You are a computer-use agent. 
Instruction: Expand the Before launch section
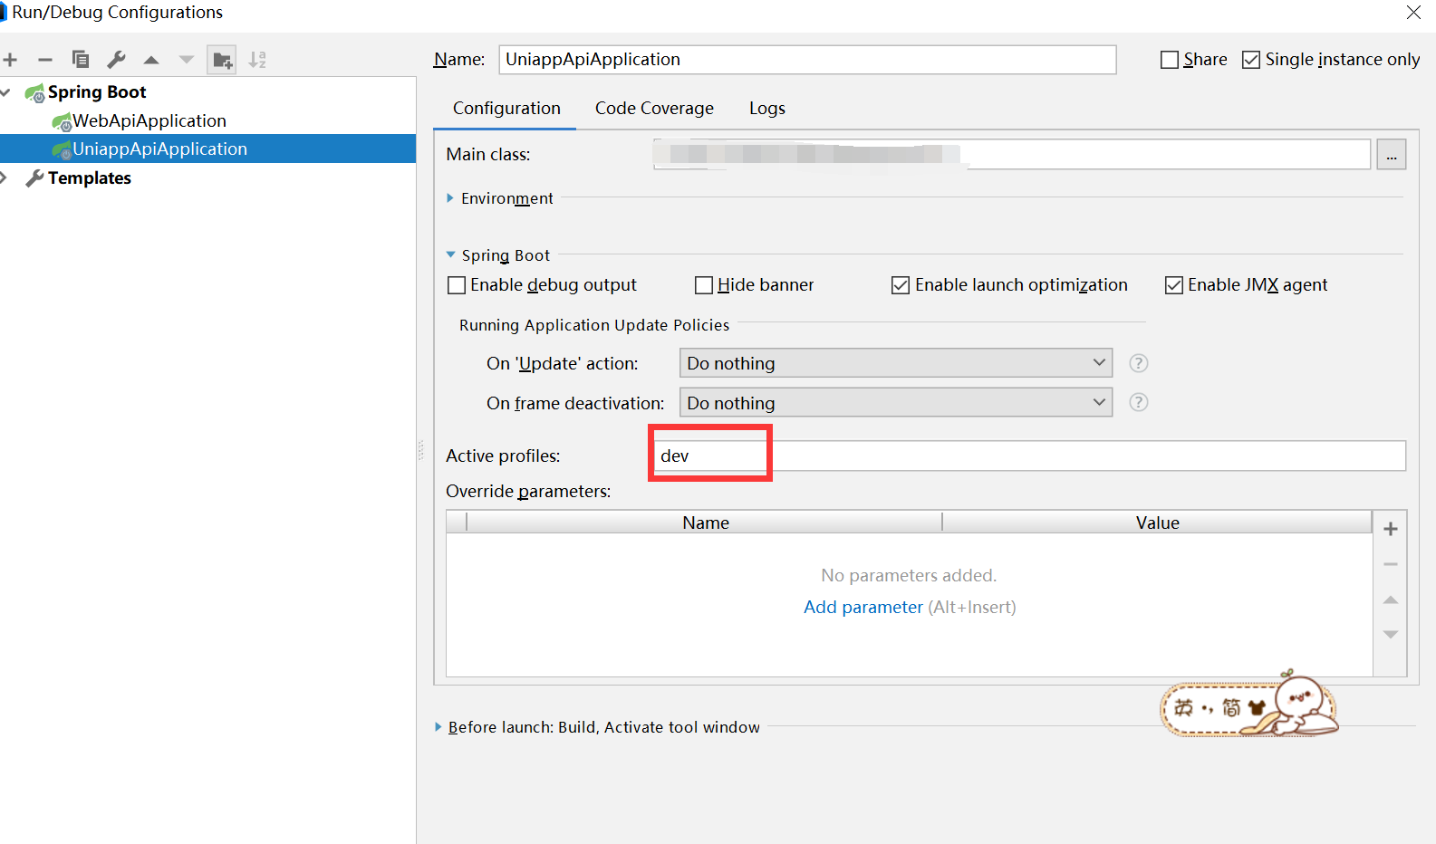(x=439, y=727)
